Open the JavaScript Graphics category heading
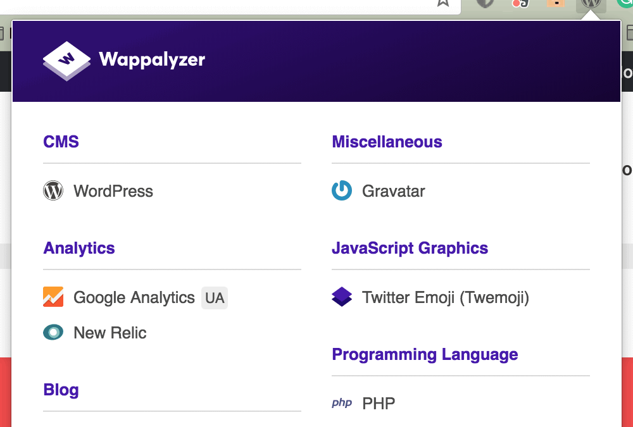 click(x=410, y=248)
